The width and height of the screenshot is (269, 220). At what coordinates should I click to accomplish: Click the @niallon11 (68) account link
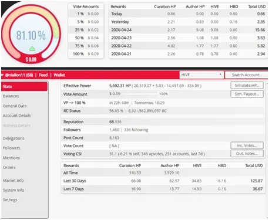tap(19, 75)
